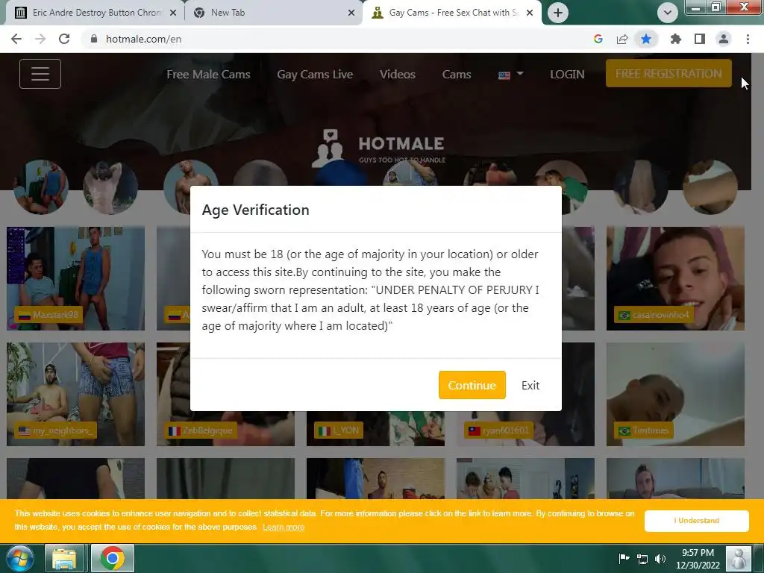
Task: Open the Chrome three-dot menu
Action: pos(748,39)
